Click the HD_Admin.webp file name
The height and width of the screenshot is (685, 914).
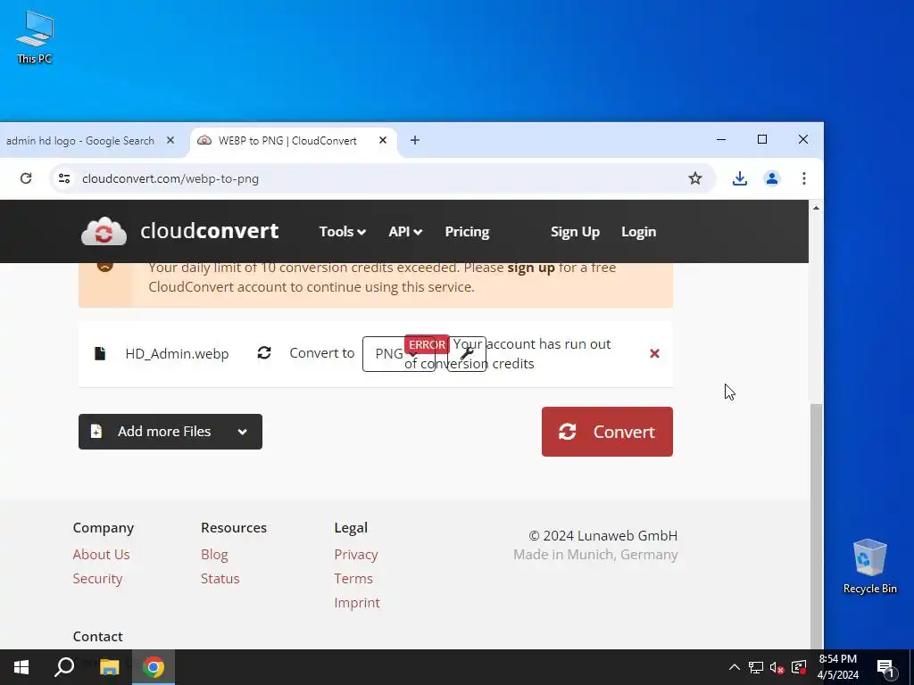click(178, 353)
